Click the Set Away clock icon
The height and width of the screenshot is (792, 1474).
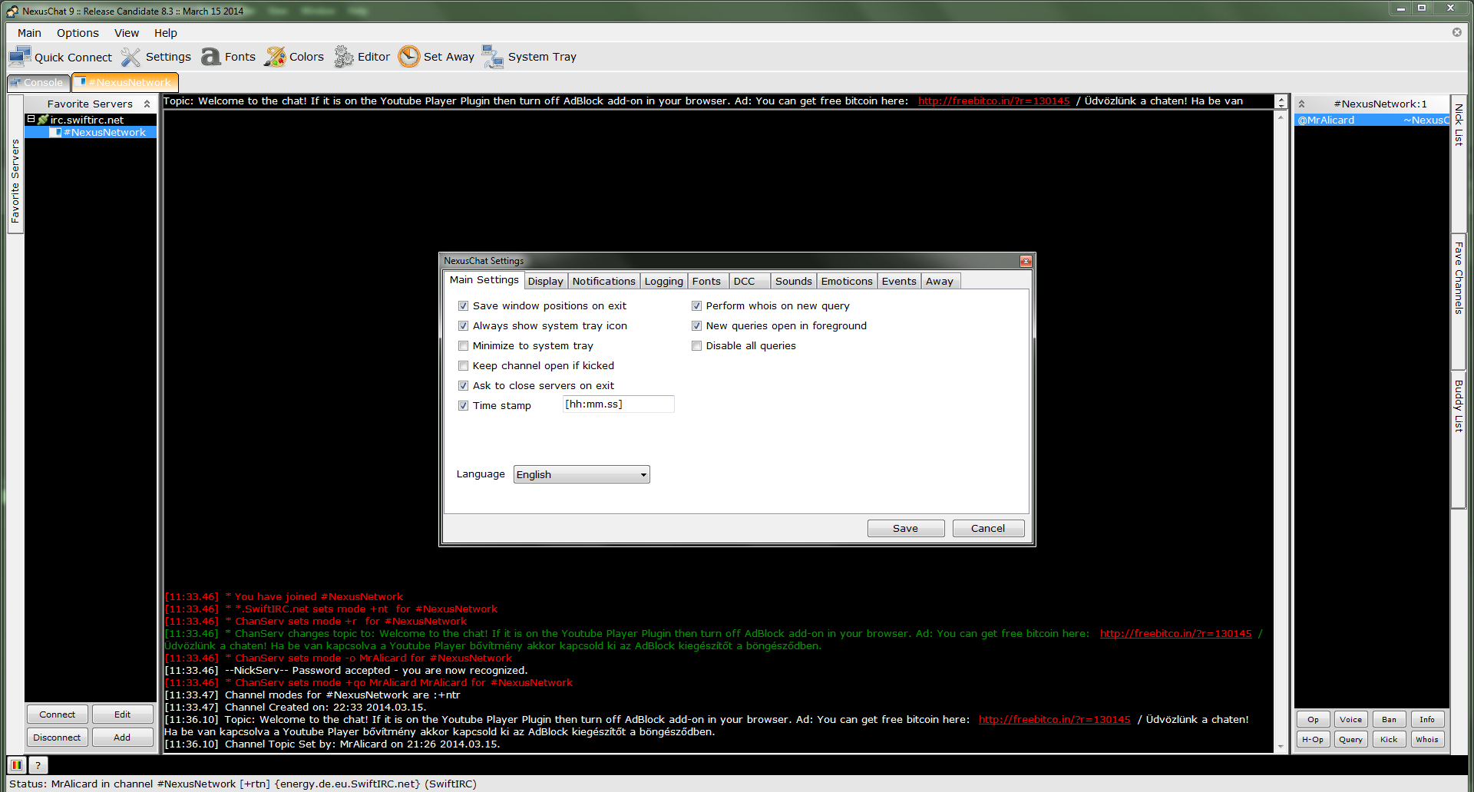409,57
